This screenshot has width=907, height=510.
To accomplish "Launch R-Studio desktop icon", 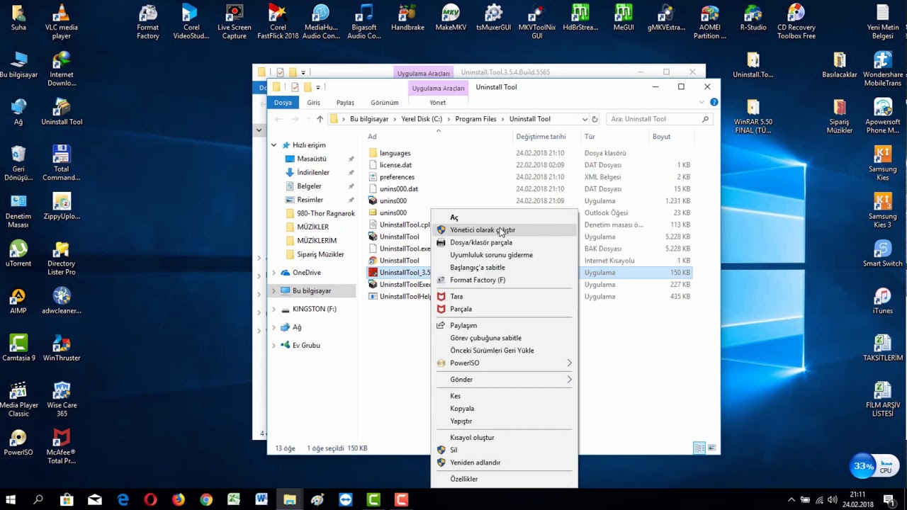I will coord(753,18).
